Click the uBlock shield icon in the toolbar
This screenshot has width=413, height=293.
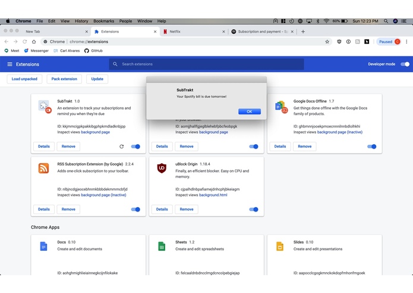point(339,42)
